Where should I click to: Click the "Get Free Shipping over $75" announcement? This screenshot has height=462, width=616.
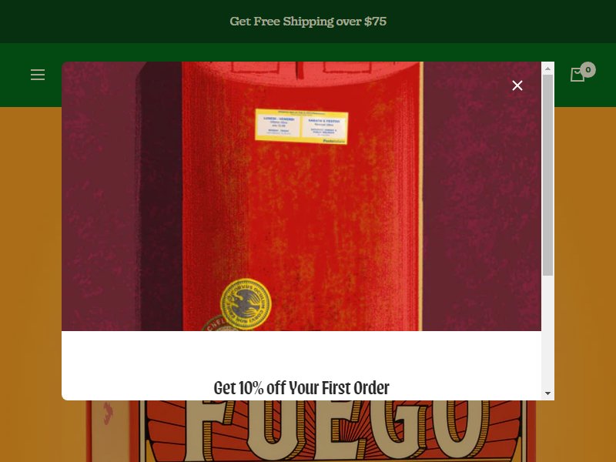tap(308, 22)
